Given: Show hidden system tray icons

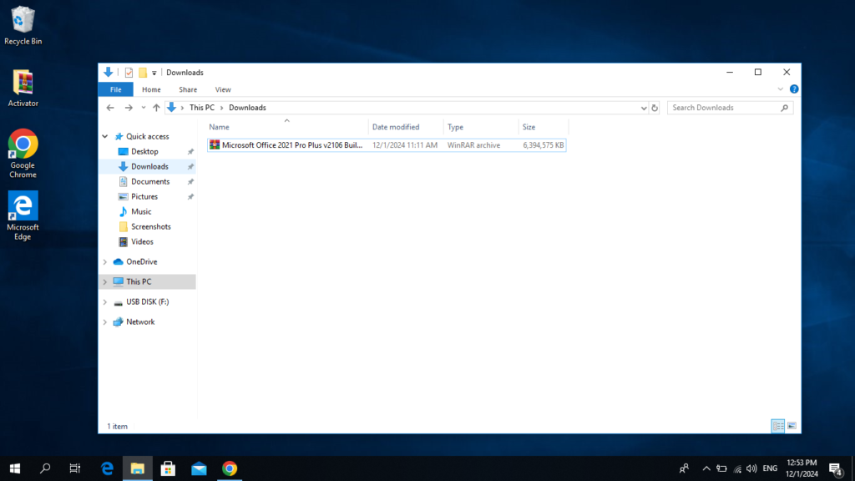Looking at the screenshot, I should [706, 468].
